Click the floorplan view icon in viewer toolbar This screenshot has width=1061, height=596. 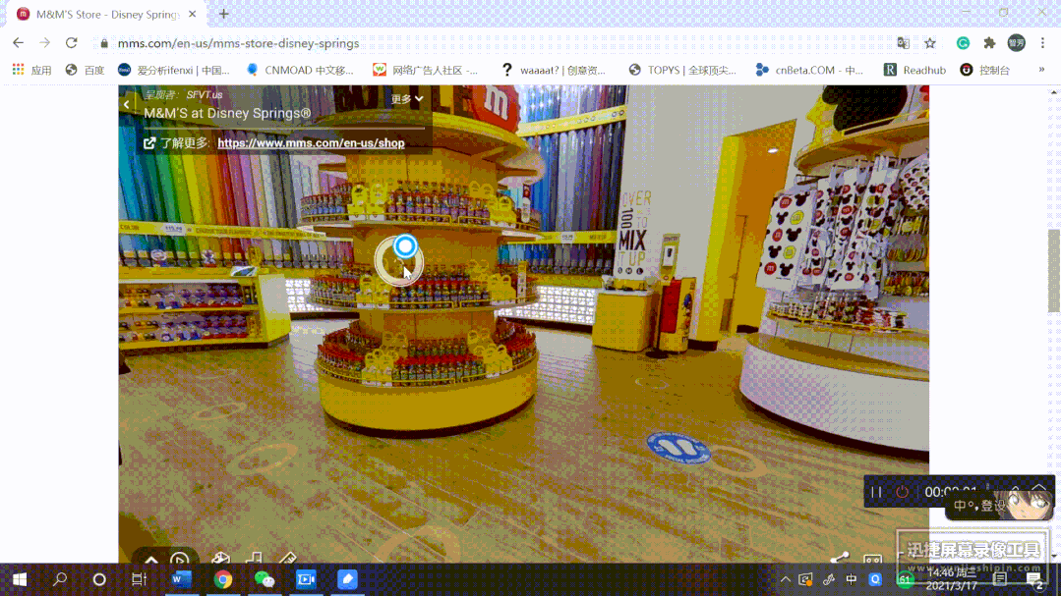254,559
